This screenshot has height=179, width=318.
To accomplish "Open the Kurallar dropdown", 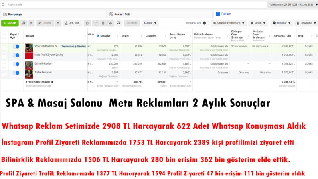I will point(150,23).
